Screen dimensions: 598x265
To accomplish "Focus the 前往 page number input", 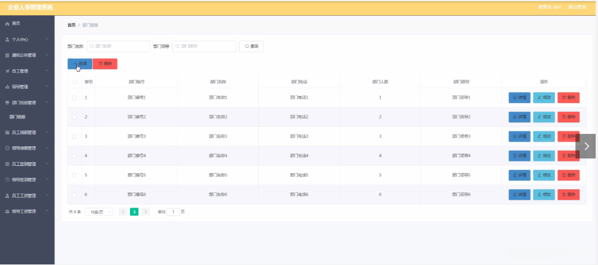I will pos(173,211).
